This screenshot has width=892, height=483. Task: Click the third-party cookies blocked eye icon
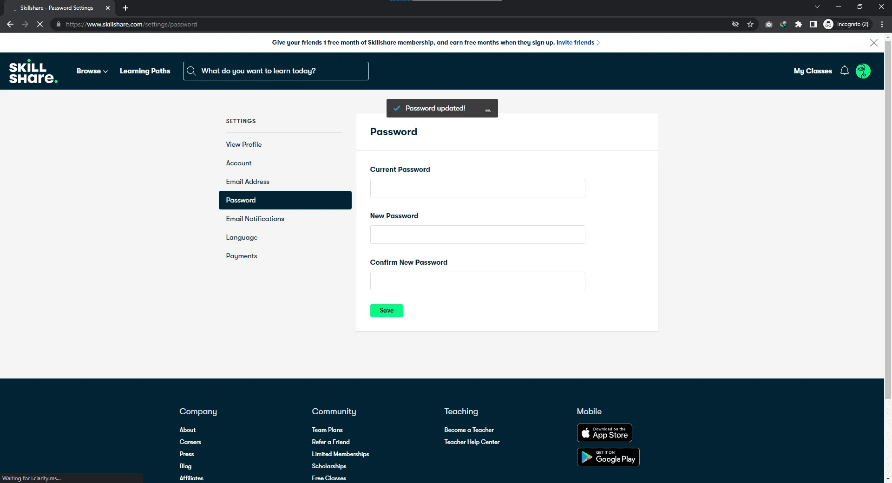coord(735,24)
